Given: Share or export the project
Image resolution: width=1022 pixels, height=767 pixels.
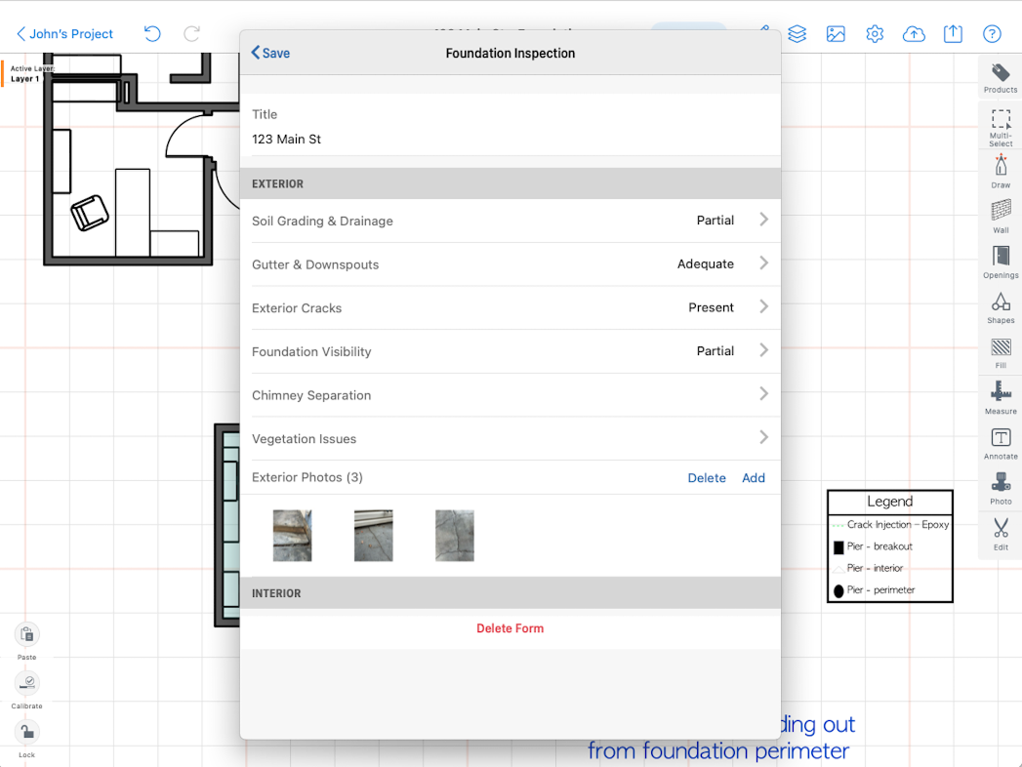Looking at the screenshot, I should [953, 33].
